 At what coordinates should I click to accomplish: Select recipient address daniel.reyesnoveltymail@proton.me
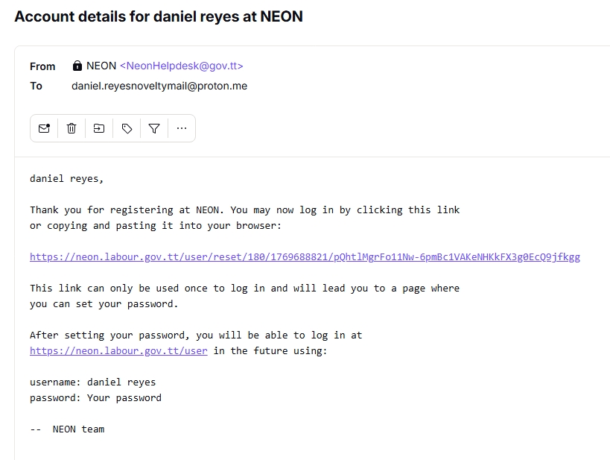click(x=159, y=86)
